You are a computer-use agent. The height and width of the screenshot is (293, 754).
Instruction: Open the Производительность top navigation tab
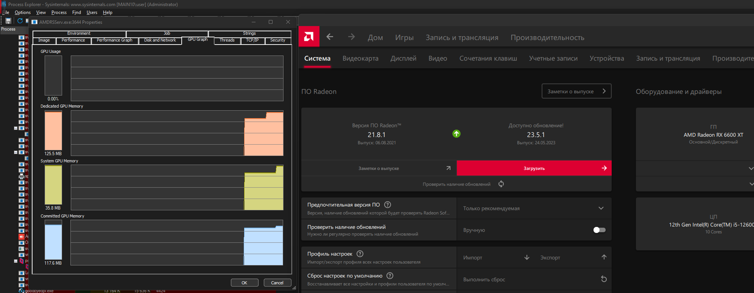(x=547, y=37)
